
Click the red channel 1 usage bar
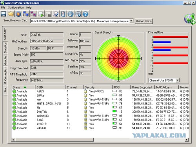coord(171,37)
